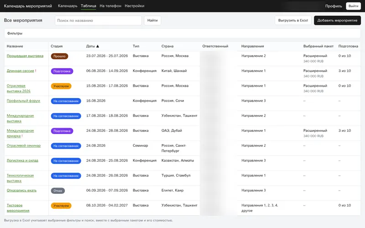
Task: Click Участвуем badge in Тестовое мероприятия row
Action: 61,206
